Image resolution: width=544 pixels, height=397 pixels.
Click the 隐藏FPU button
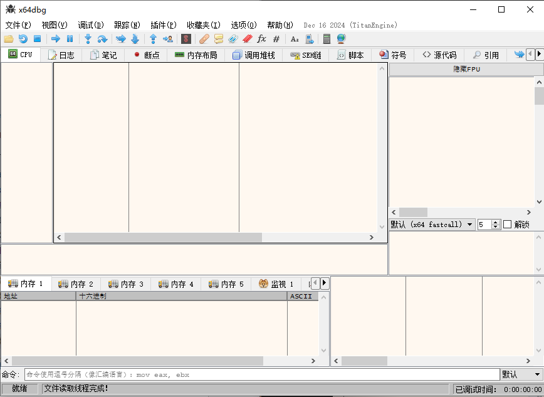(464, 68)
